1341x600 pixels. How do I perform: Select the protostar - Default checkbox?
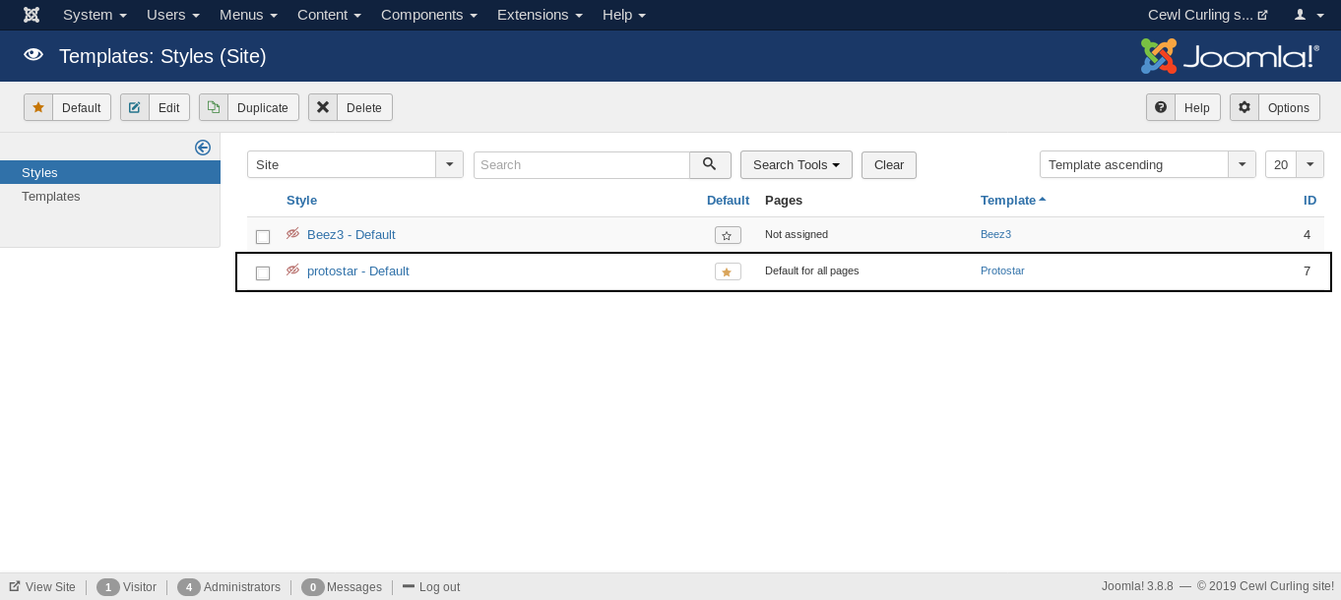pyautogui.click(x=263, y=273)
